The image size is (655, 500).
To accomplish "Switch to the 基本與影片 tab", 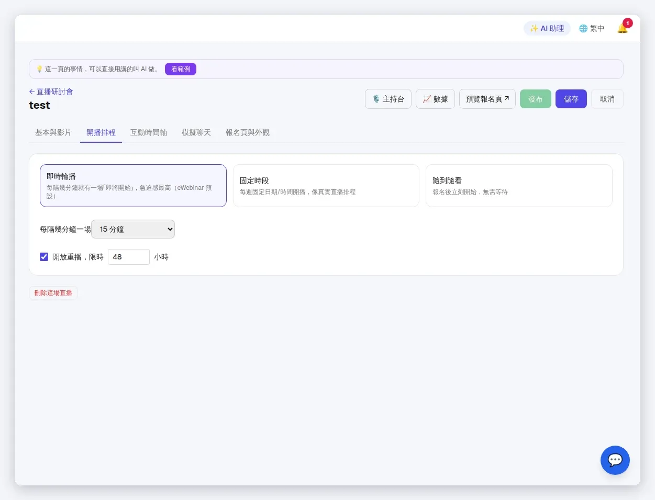I will tap(53, 132).
